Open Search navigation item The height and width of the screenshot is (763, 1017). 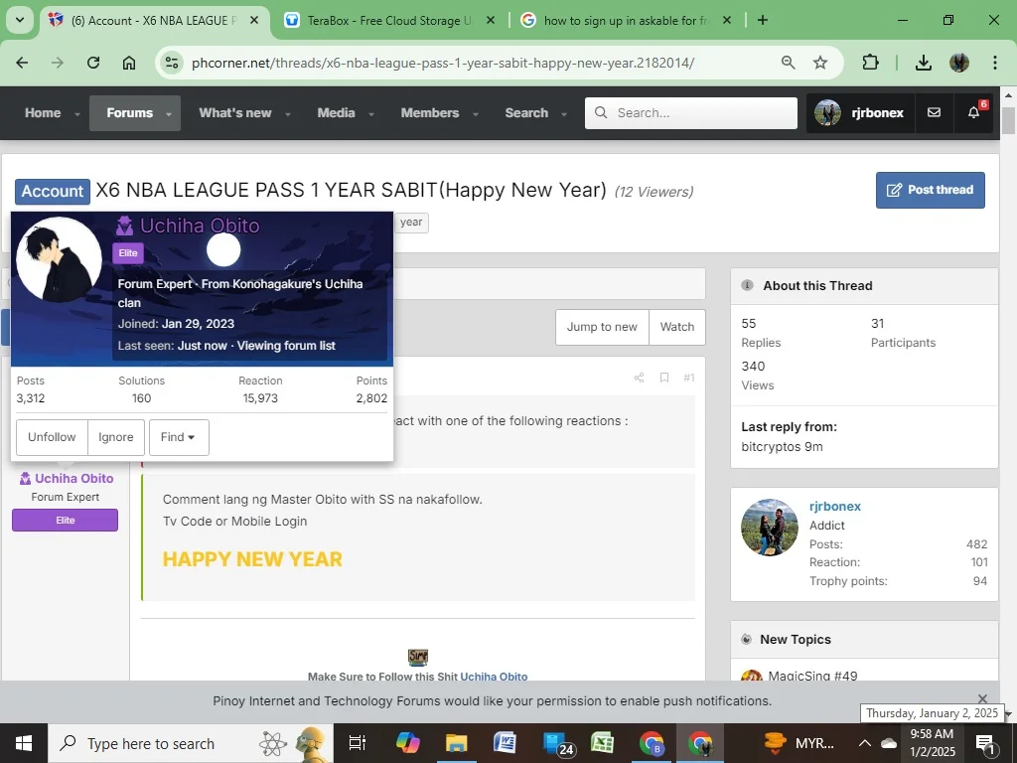click(x=526, y=113)
